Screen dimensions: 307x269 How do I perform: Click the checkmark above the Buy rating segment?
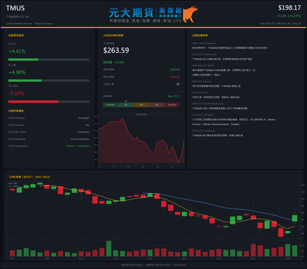(x=126, y=101)
